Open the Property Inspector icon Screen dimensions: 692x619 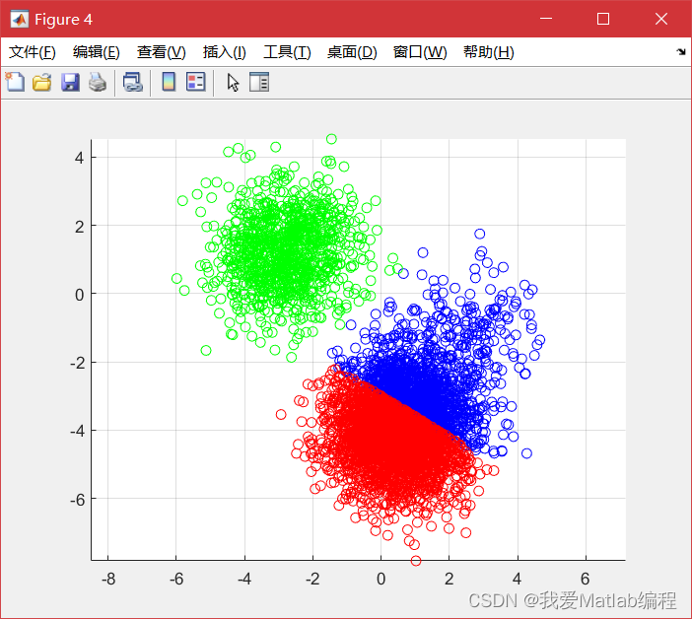259,82
